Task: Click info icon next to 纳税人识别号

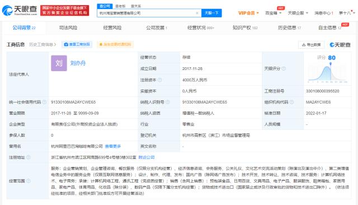Action: click(x=168, y=102)
